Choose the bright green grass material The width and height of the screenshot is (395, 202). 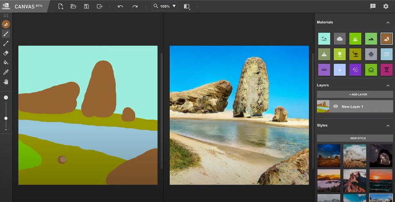(x=355, y=39)
